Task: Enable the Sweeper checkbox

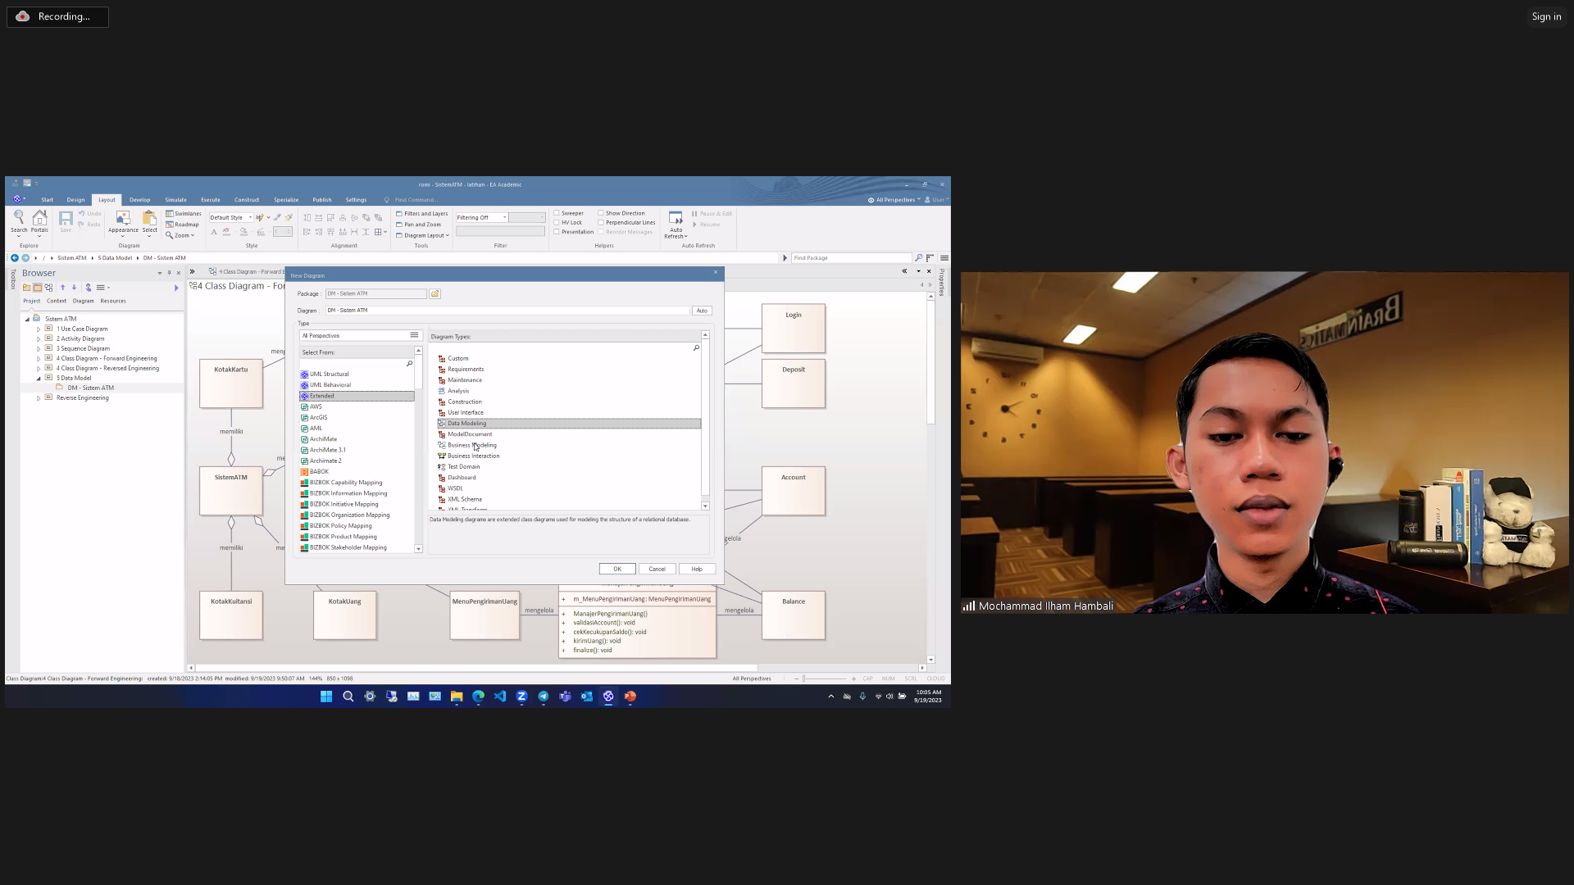Action: (557, 214)
